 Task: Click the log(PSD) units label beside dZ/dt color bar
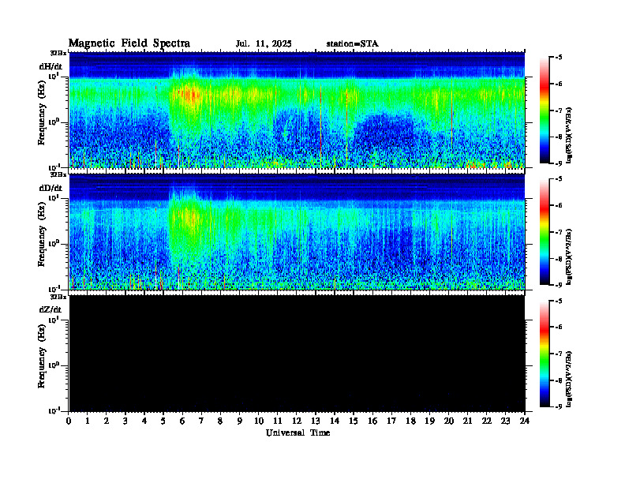pyautogui.click(x=571, y=379)
